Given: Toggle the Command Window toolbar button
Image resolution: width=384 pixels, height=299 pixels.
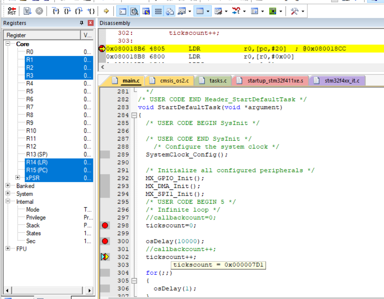Looking at the screenshot, I should (123, 11).
